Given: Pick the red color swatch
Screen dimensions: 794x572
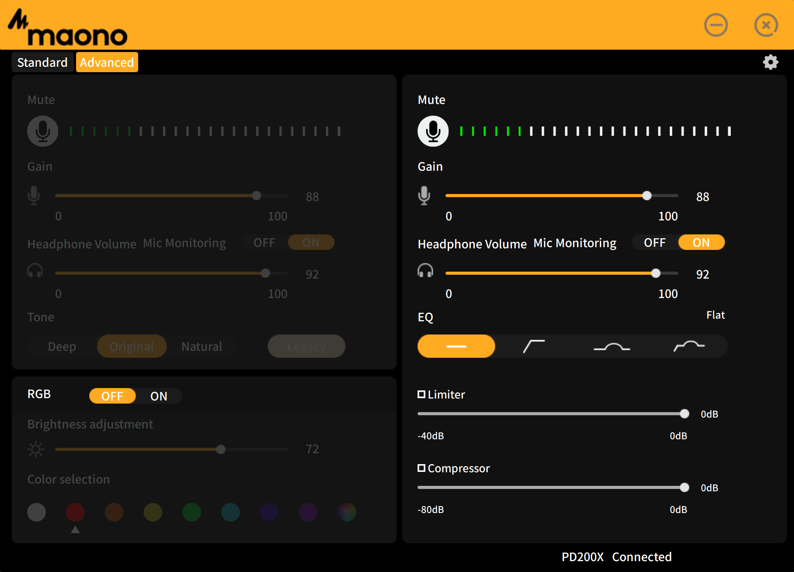Looking at the screenshot, I should (x=75, y=512).
